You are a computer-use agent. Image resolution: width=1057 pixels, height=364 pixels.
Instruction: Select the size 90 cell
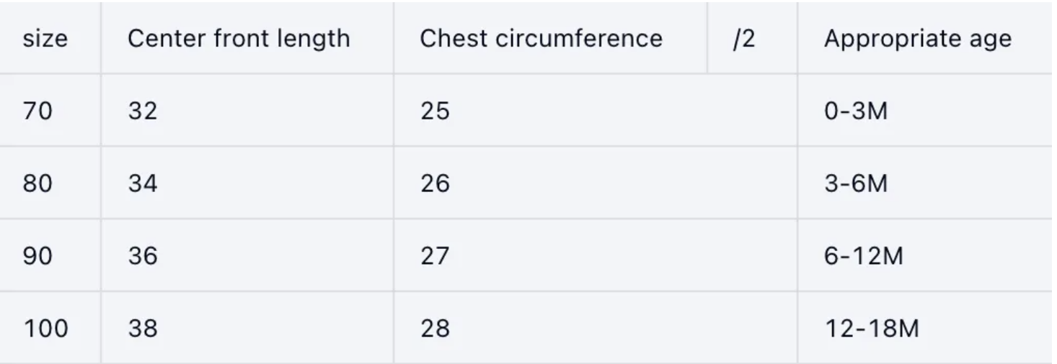(38, 257)
